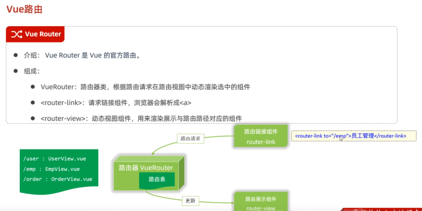This screenshot has width=422, height=211.
Task: Click the '组成:' bullet text
Action: point(32,71)
